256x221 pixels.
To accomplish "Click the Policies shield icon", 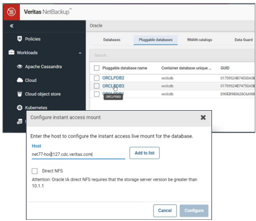I will coord(19,39).
